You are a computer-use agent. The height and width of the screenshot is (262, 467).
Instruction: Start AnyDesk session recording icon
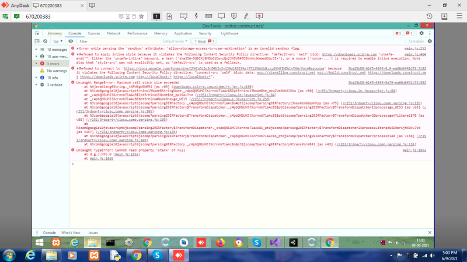click(x=259, y=16)
